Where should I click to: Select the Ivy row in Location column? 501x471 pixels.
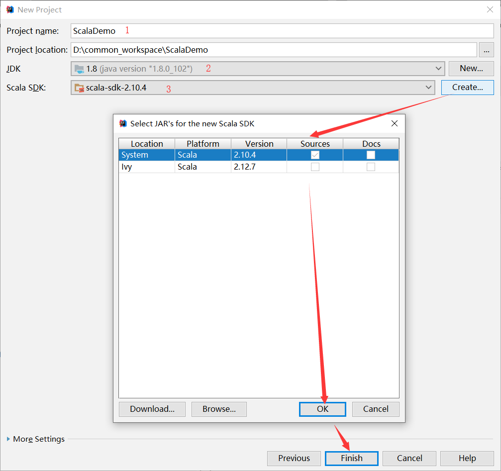tap(147, 167)
